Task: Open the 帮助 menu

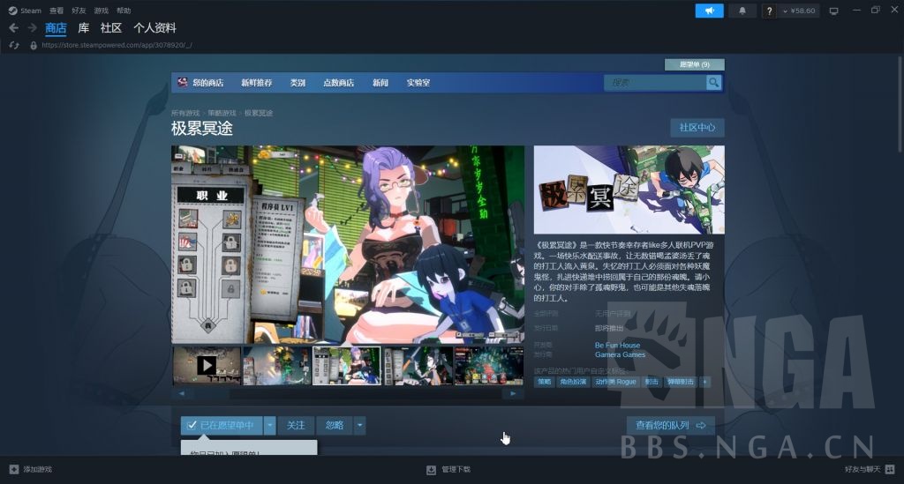Action: click(124, 11)
